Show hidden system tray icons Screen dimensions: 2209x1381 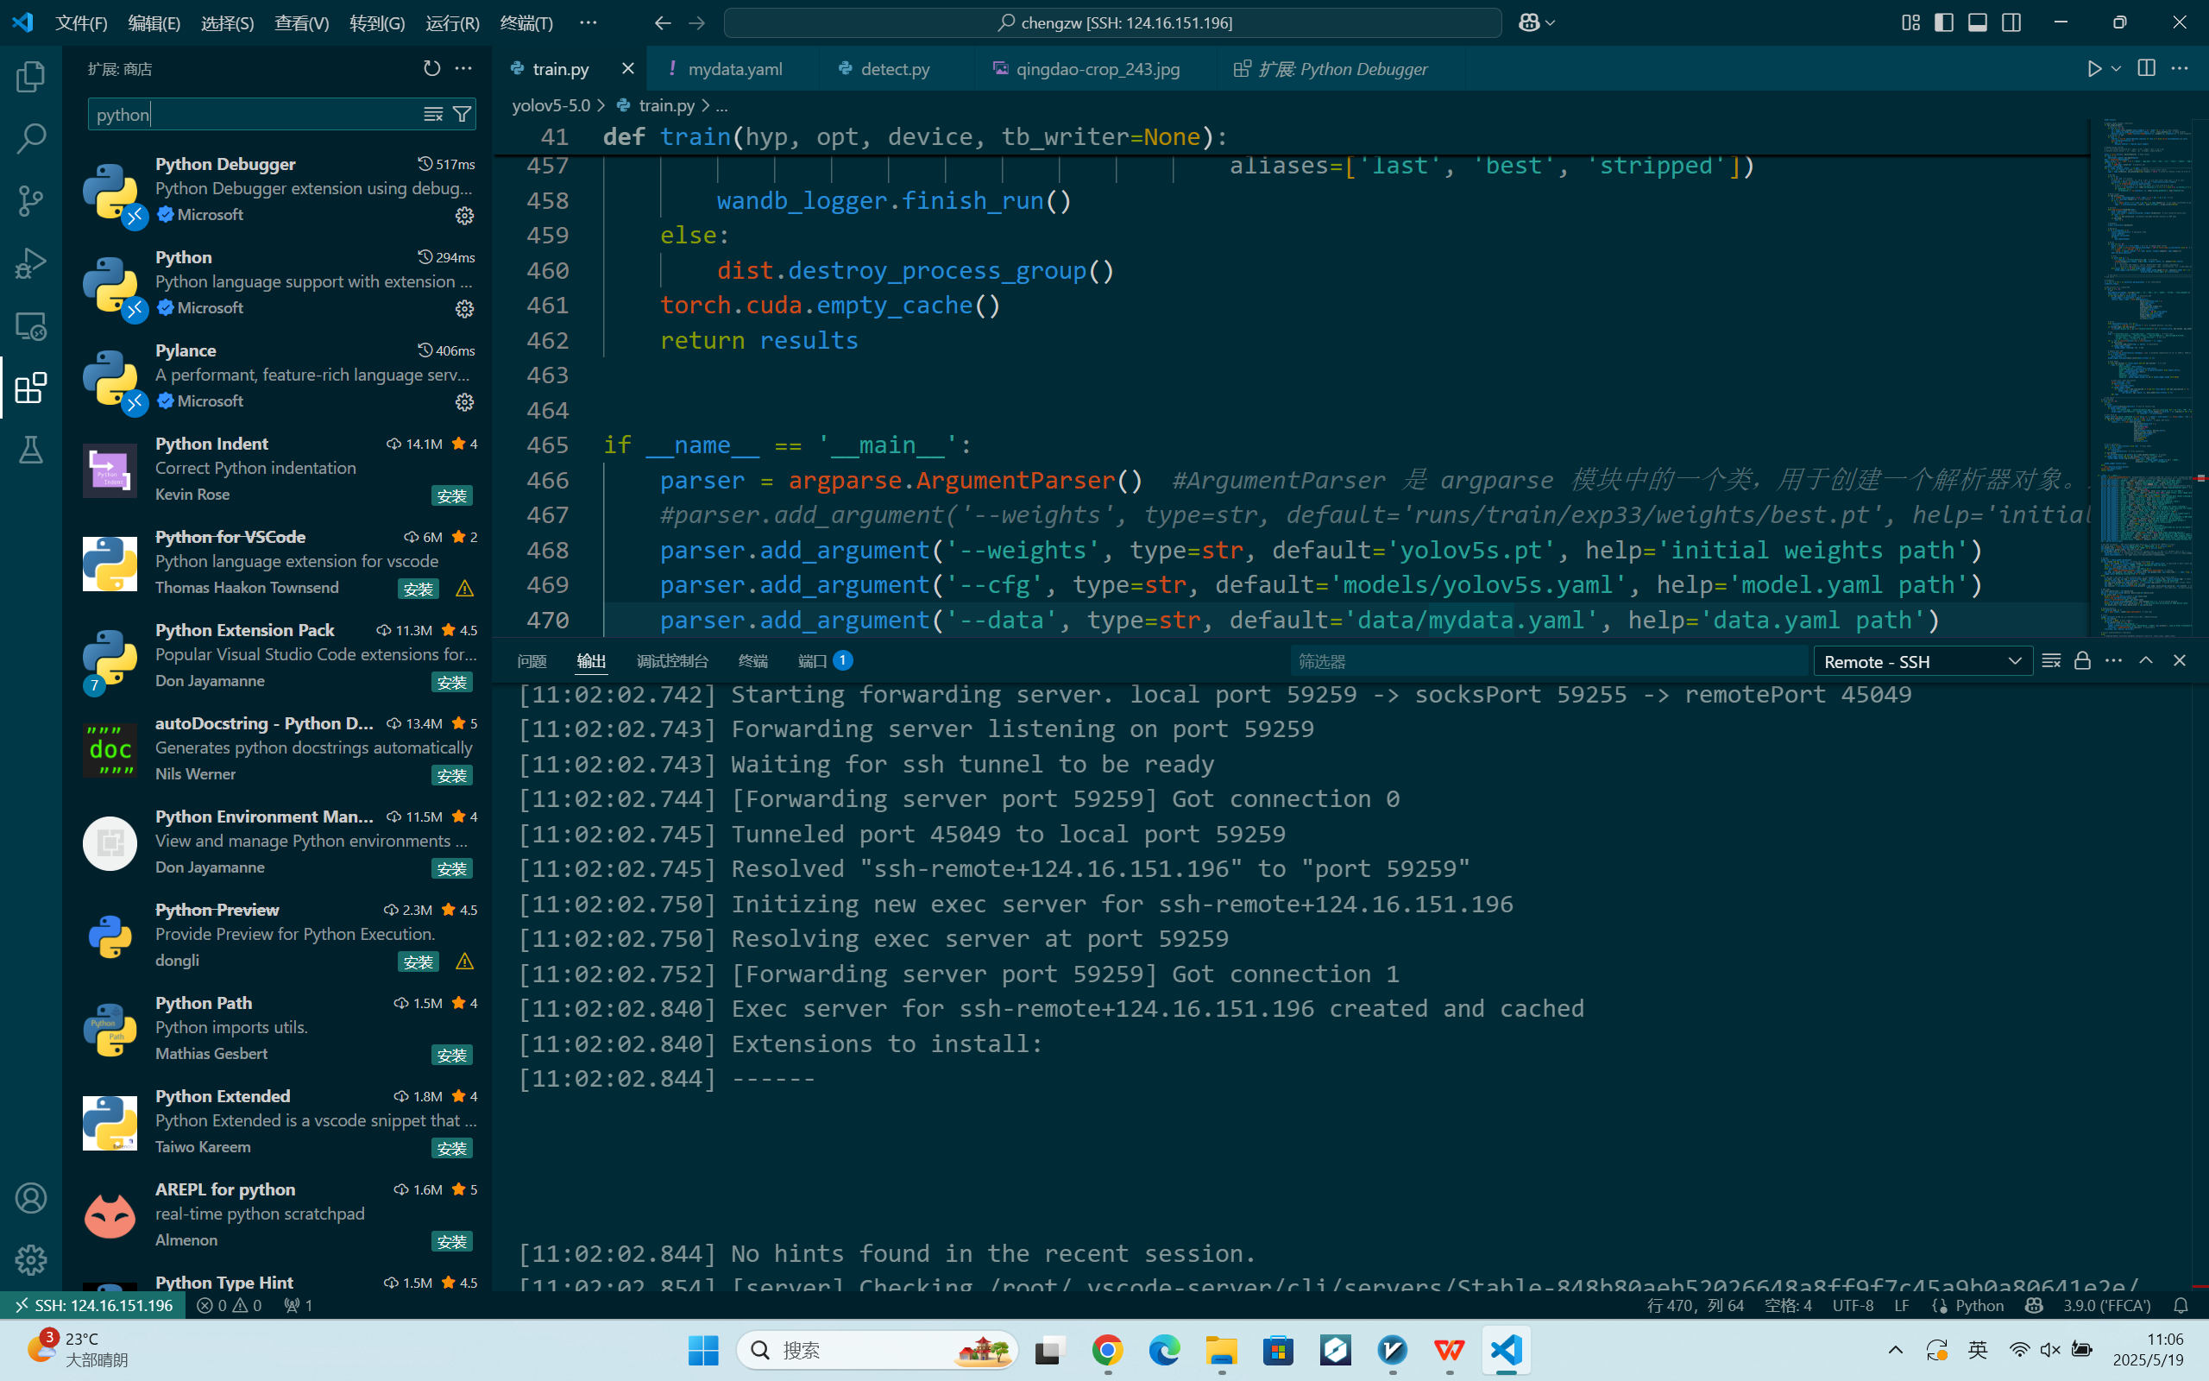[1896, 1350]
